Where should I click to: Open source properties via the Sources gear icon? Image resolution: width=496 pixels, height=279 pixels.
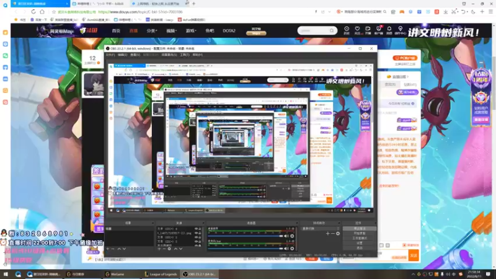click(169, 249)
